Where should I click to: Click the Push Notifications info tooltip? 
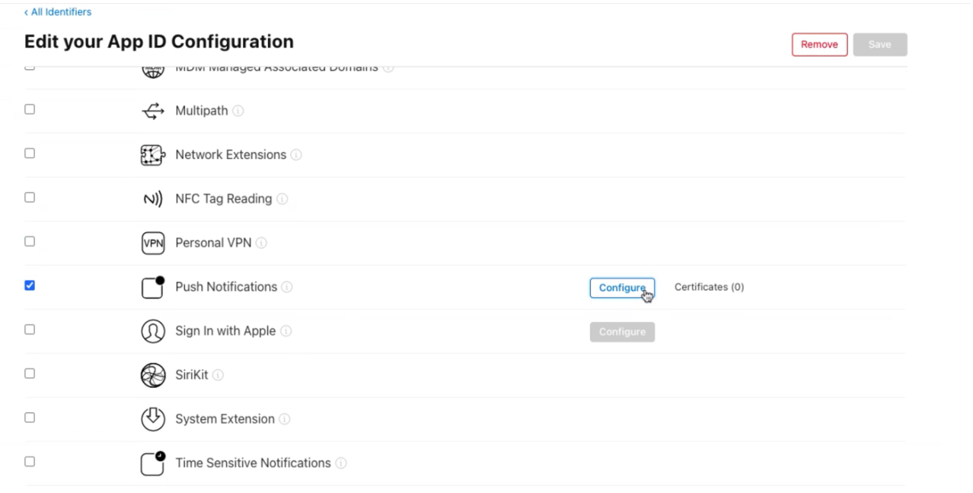coord(286,287)
